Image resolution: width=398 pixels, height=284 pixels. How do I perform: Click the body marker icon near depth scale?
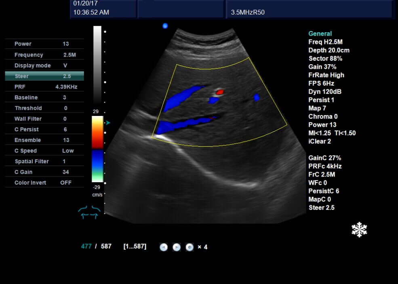[89, 212]
